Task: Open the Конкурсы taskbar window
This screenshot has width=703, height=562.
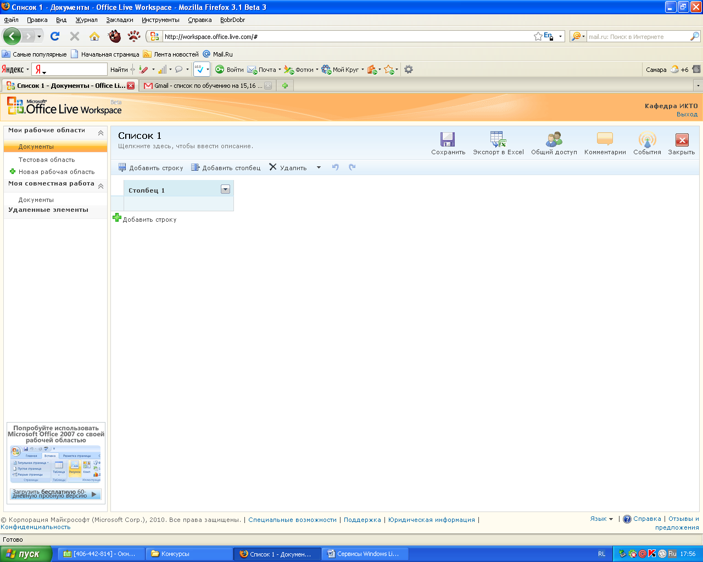Action: [x=188, y=554]
